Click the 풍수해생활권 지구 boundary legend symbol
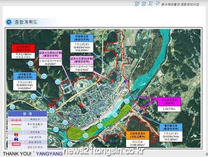208x157 pixels. coord(16,125)
